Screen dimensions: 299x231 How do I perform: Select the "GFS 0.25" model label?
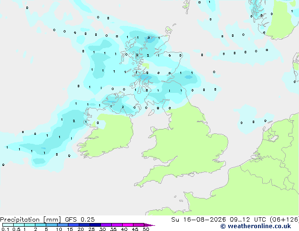click(80, 220)
